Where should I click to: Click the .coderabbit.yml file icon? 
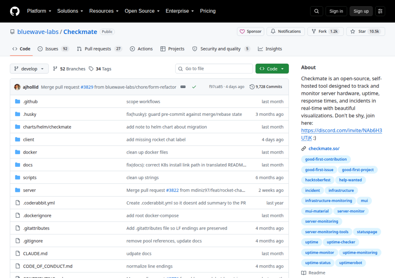18,203
